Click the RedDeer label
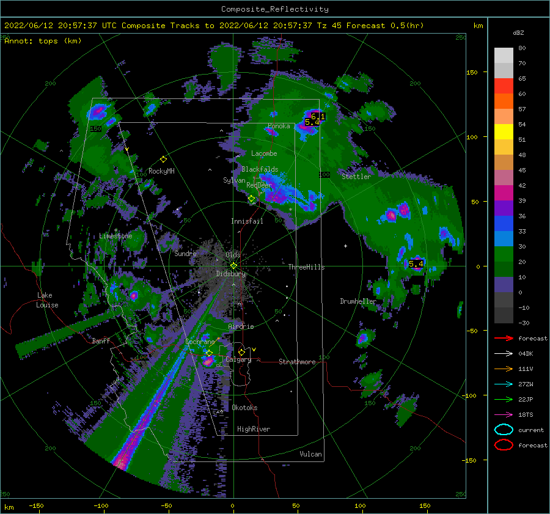Viewport: 550px width, 514px height. pyautogui.click(x=259, y=185)
